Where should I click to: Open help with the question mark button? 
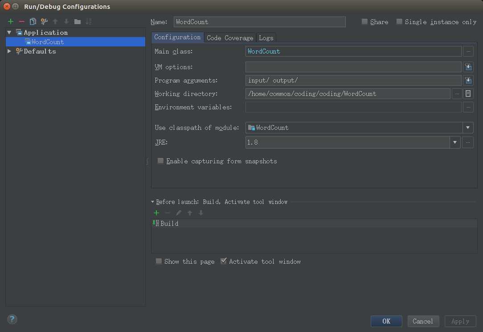coord(12,320)
